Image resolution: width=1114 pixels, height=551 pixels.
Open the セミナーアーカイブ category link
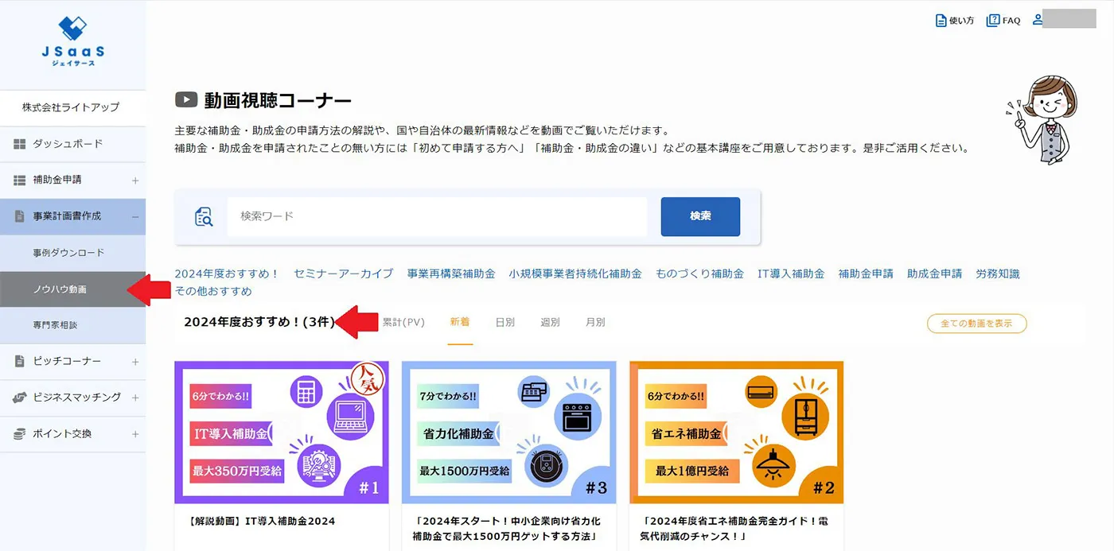(344, 274)
